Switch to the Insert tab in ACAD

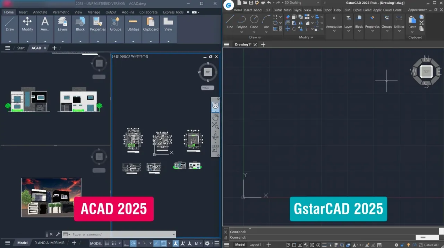point(23,12)
